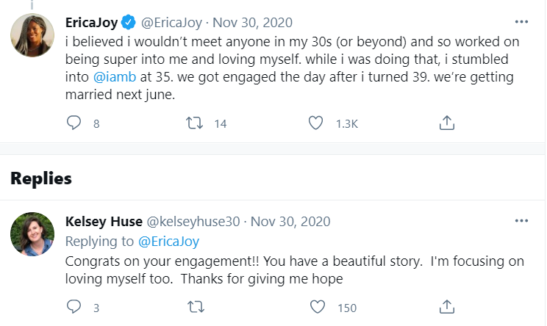Click the Nov 30, 2020 date on EricaJoy's tweet
The width and height of the screenshot is (547, 326).
click(x=255, y=21)
